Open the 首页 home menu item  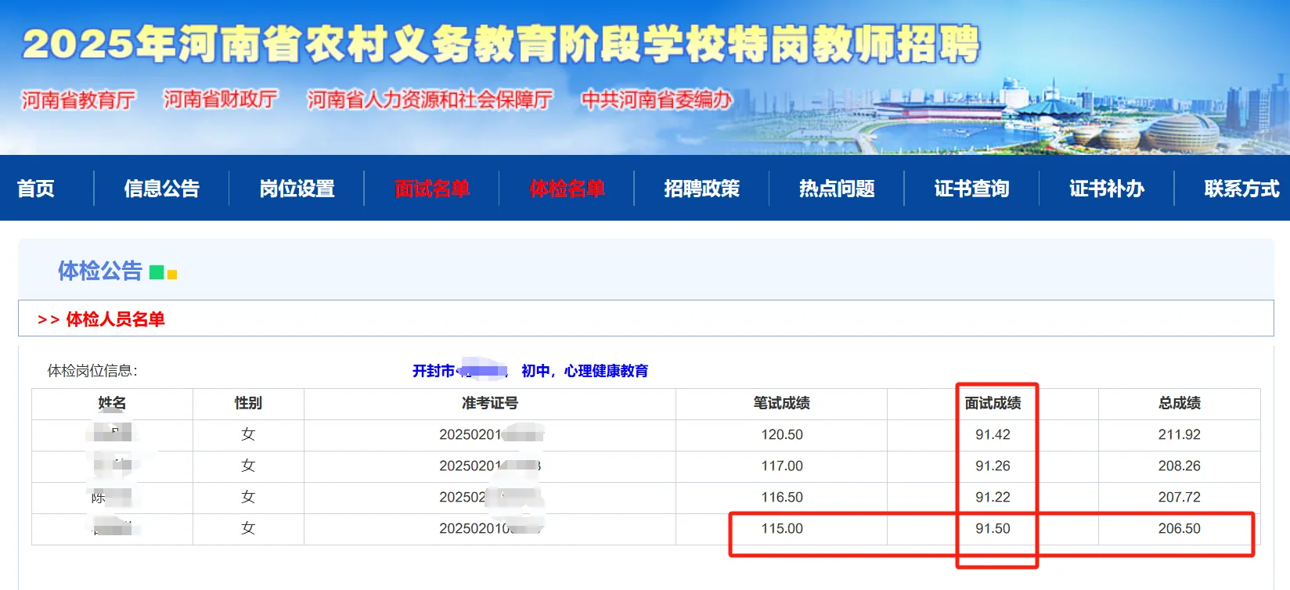36,189
